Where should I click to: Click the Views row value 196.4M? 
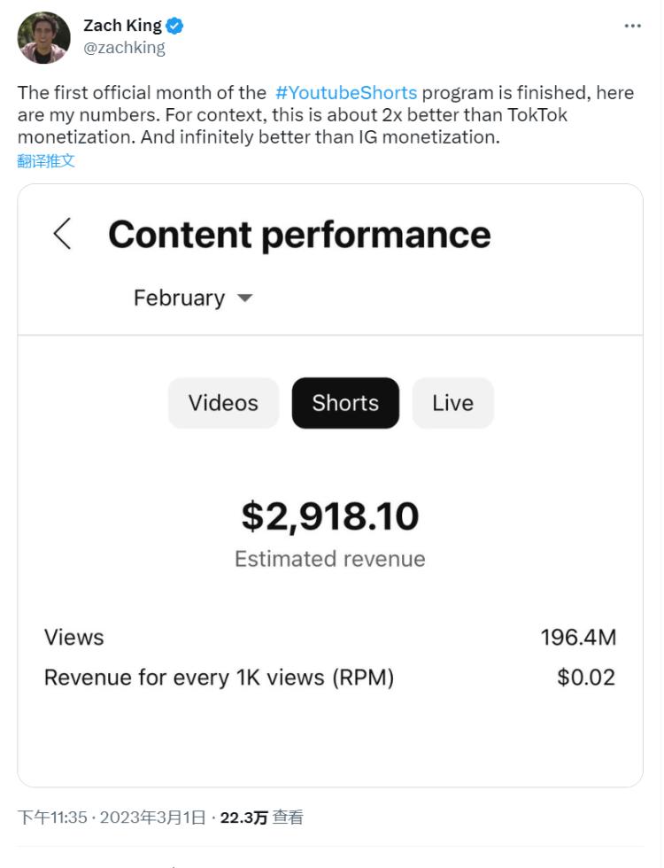578,637
